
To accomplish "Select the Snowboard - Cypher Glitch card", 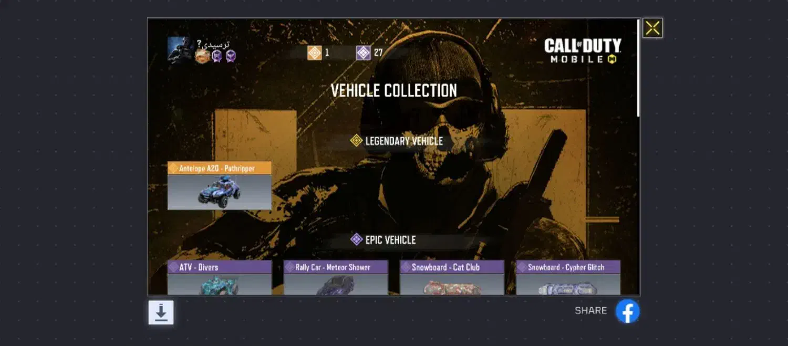I will [568, 278].
